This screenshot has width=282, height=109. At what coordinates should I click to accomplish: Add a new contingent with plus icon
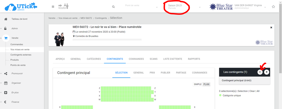click(x=267, y=72)
